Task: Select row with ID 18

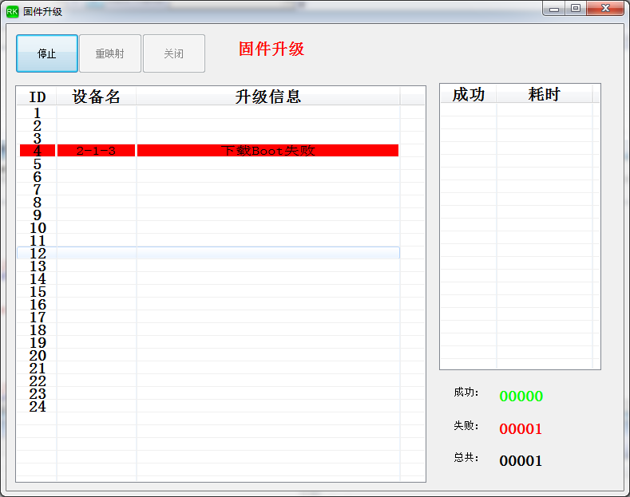Action: click(208, 329)
